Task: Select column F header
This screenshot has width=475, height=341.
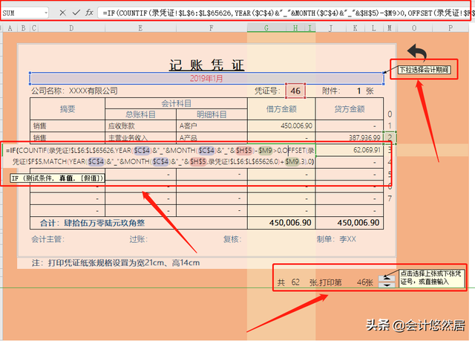Action: point(212,28)
